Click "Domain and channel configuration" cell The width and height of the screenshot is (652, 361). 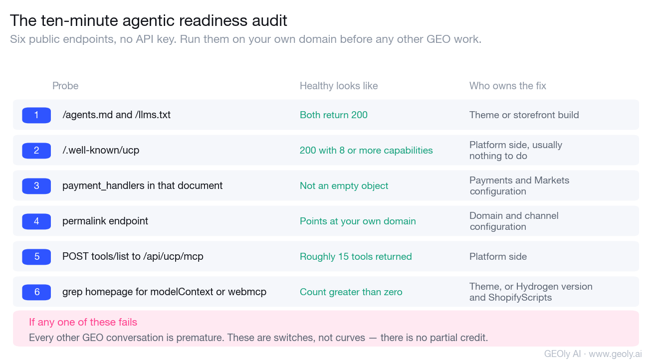pos(514,221)
